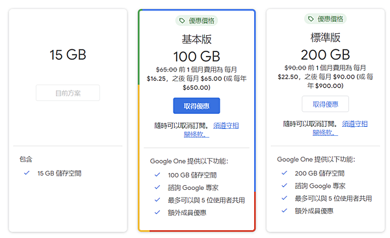Click the 標準版 pricing text with $22.50
Viewport: 390px width, 238px height.
tap(326, 77)
